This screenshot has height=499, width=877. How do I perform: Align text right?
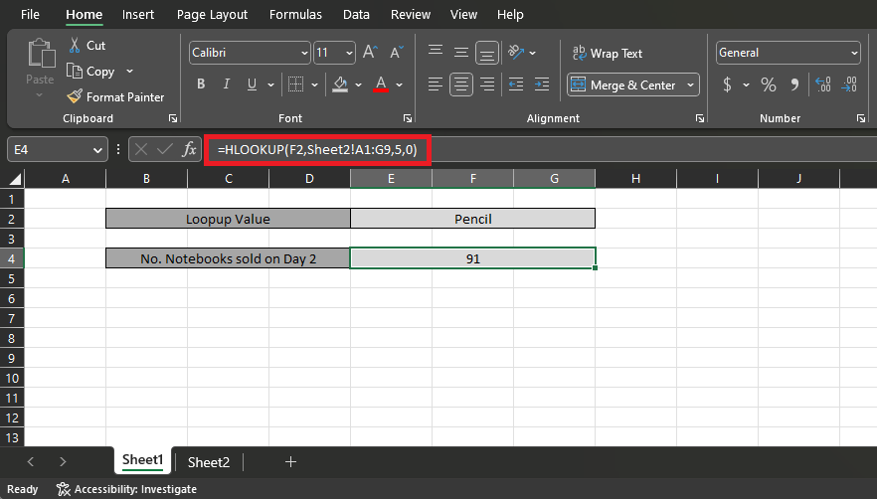tap(487, 84)
